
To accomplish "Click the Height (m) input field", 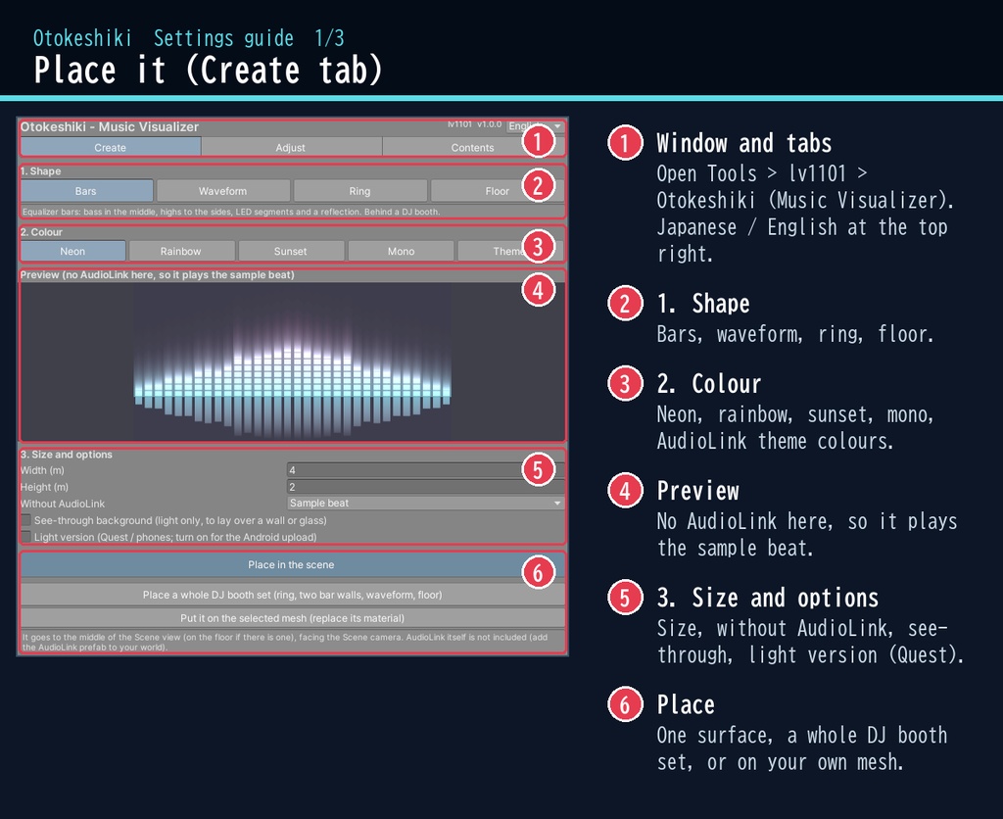I will point(425,487).
